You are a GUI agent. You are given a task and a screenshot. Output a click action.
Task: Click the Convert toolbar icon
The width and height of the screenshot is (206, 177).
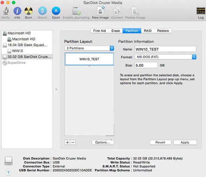(117, 11)
